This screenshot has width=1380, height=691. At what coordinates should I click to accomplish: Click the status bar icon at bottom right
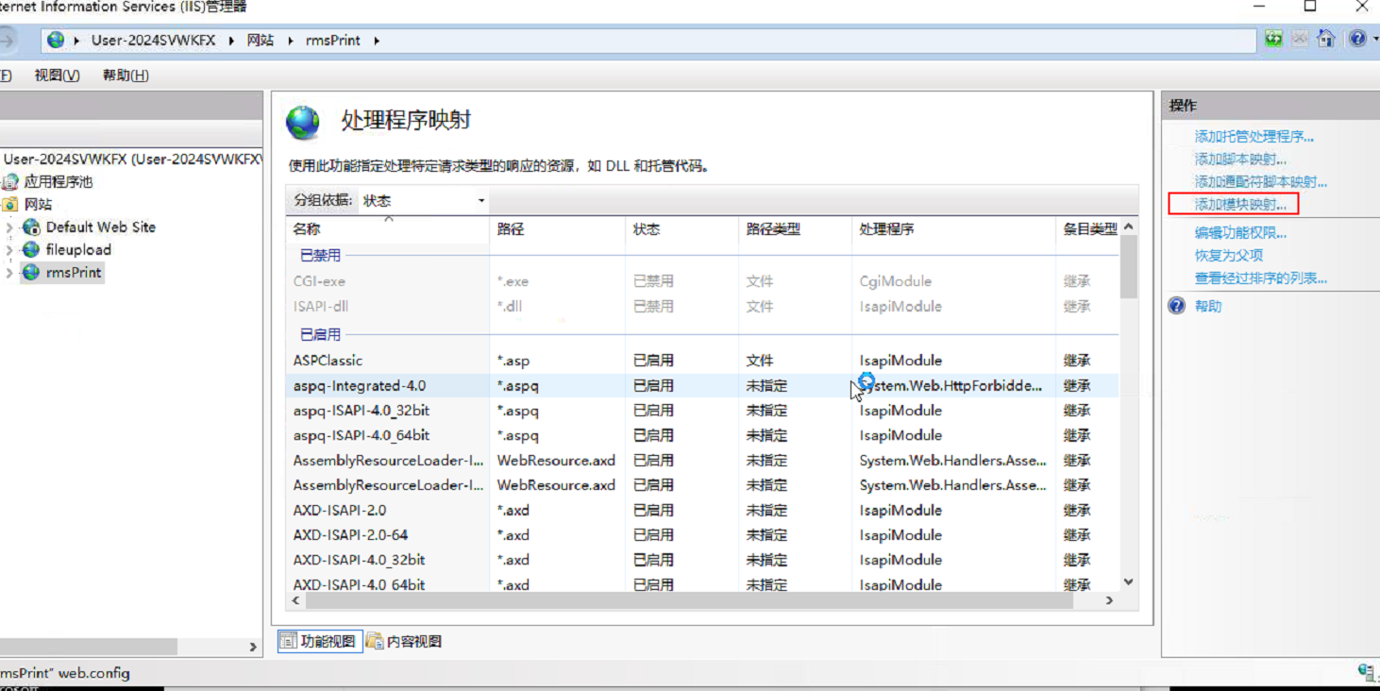(1367, 672)
